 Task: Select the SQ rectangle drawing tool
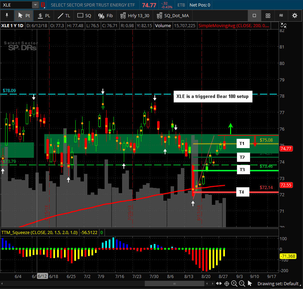[84, 16]
